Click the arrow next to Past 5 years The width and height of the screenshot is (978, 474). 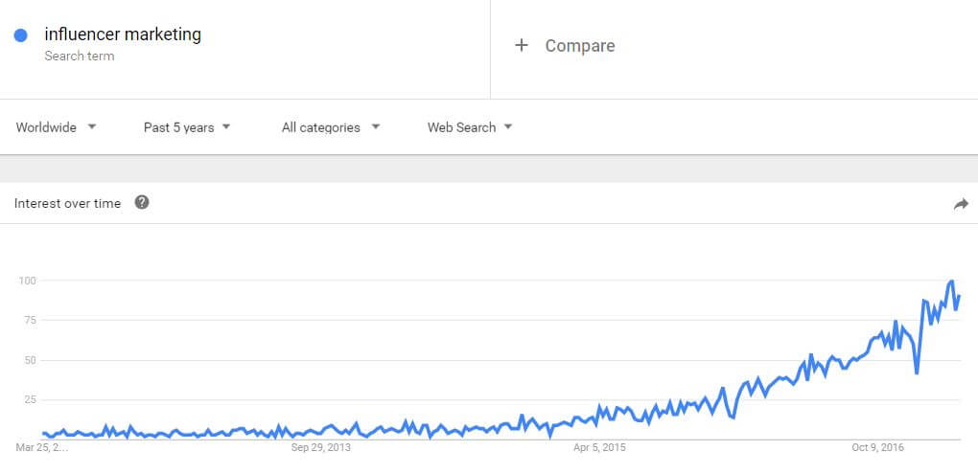click(225, 126)
